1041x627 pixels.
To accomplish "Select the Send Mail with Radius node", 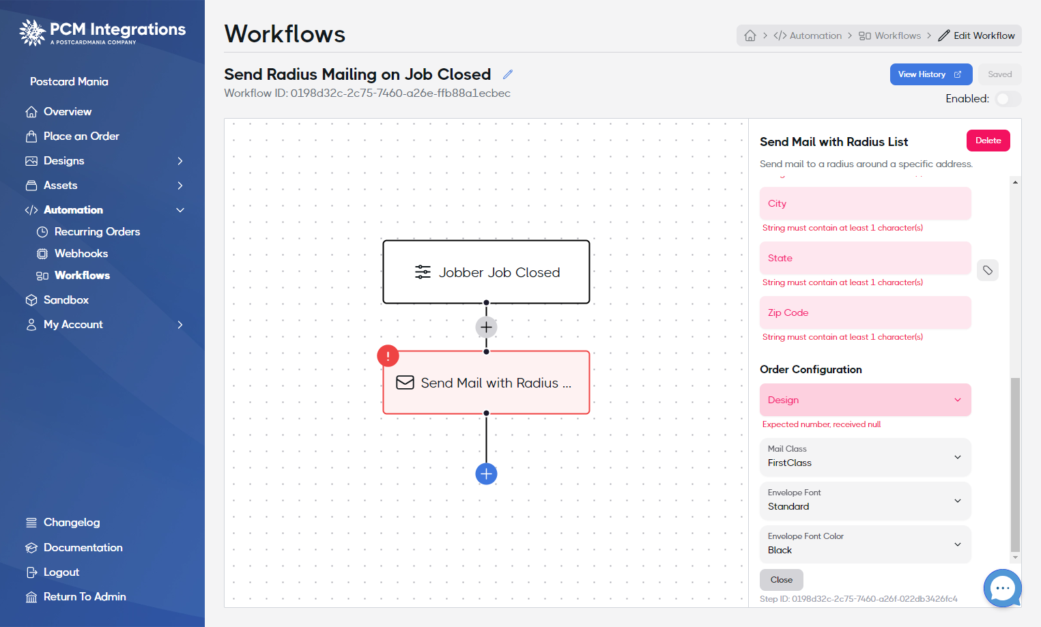I will pos(486,383).
